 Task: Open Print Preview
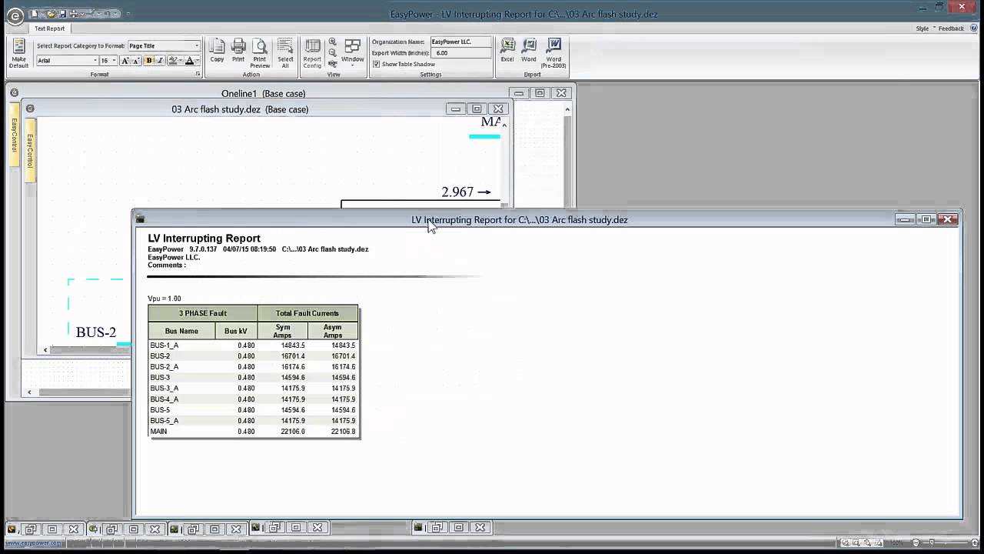click(x=260, y=54)
